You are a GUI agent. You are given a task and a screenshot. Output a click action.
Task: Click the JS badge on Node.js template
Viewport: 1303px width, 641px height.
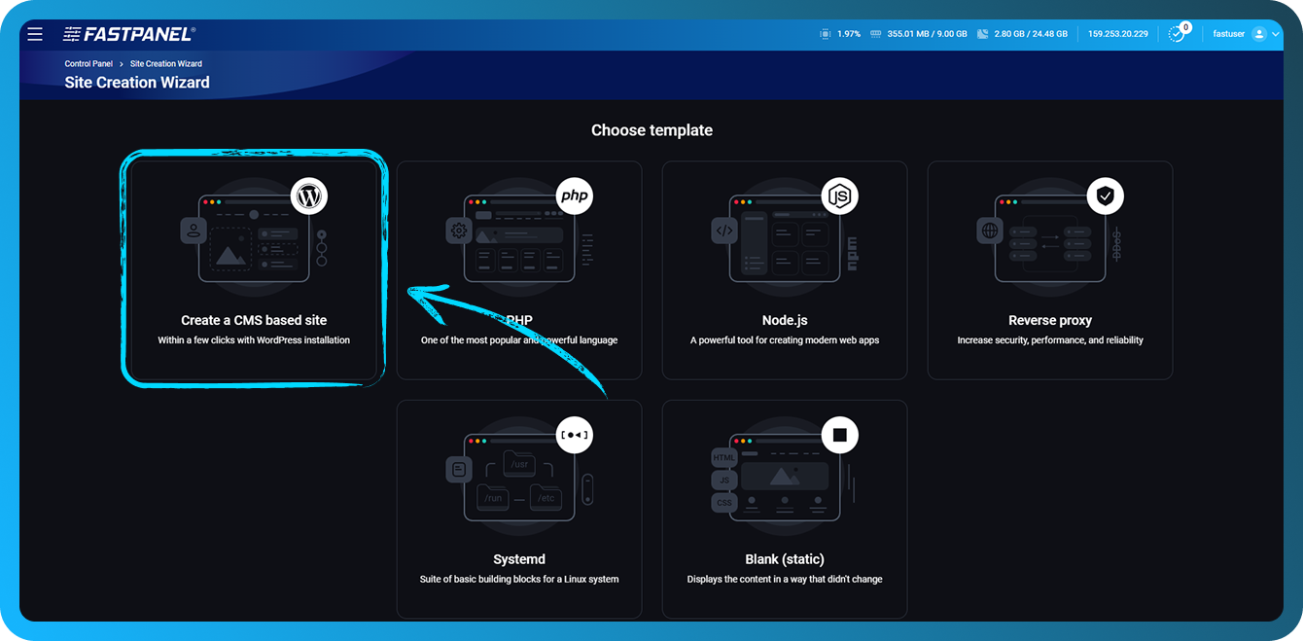click(840, 196)
